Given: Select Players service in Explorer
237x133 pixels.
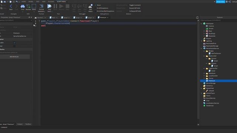Looking at the screenshot, I should [208, 38].
